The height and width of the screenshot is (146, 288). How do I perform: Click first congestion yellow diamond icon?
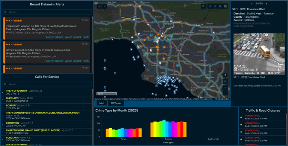241,117
